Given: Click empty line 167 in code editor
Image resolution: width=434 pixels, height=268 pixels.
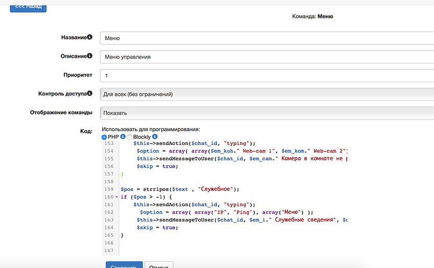Looking at the screenshot, I should 230,251.
